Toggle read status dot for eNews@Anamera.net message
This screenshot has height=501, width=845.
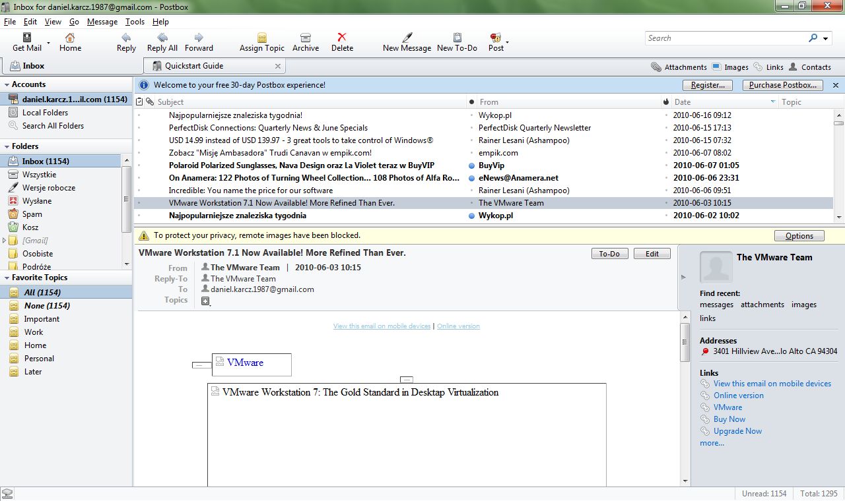tap(471, 178)
